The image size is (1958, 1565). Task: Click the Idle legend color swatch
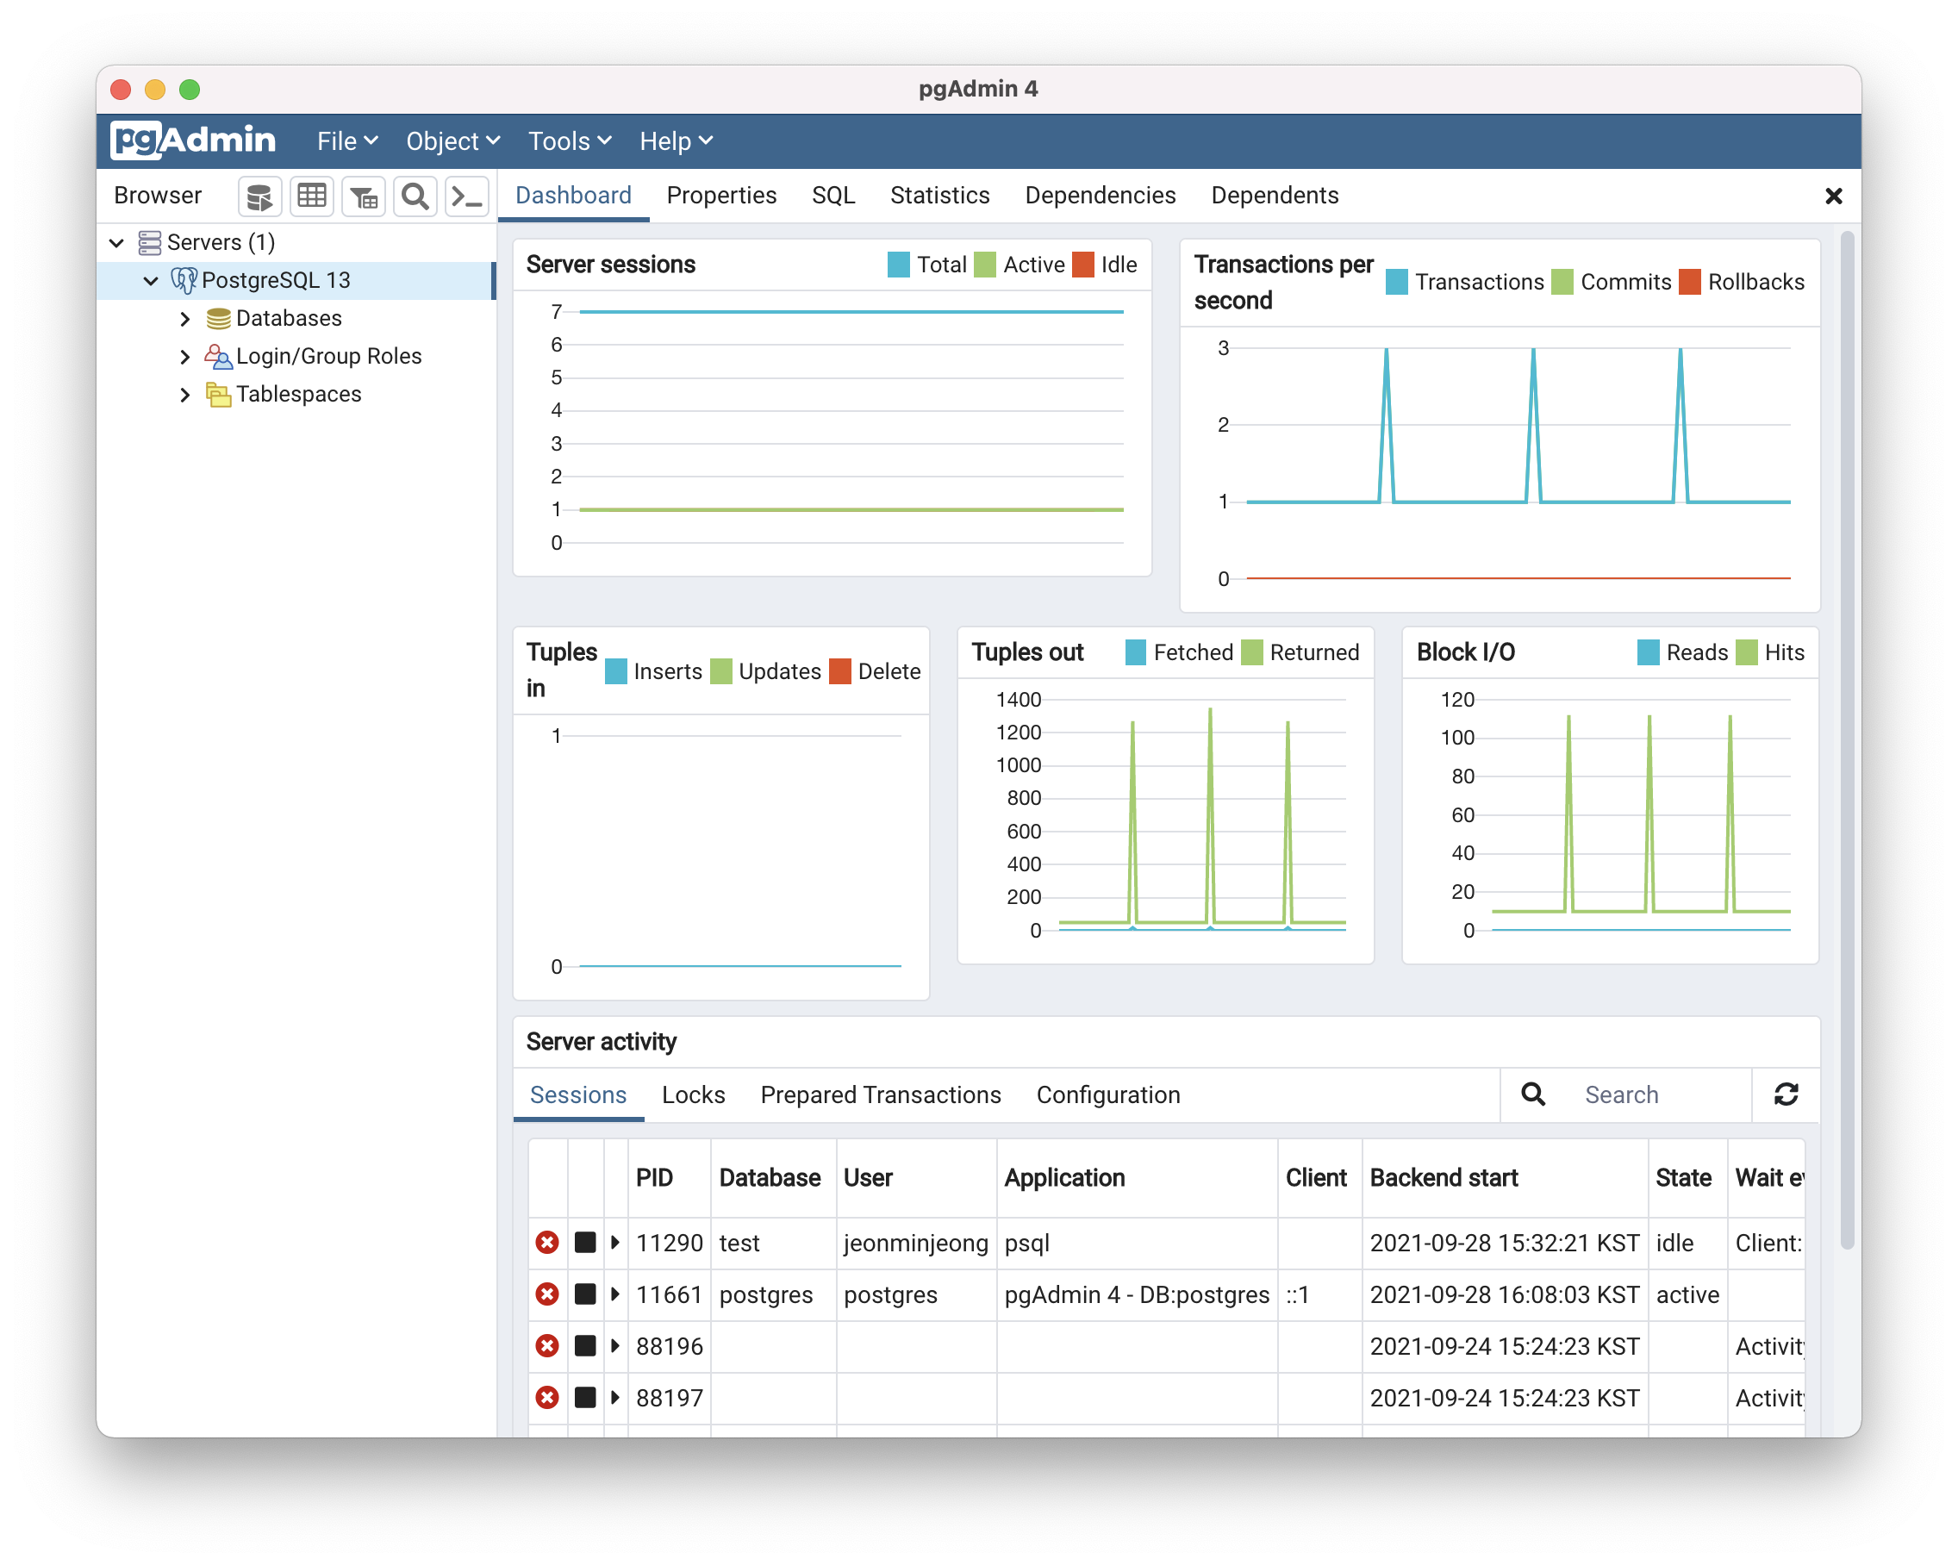pyautogui.click(x=1082, y=265)
